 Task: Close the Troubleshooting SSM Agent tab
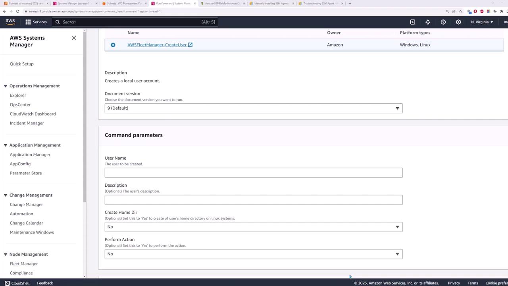pos(342,4)
